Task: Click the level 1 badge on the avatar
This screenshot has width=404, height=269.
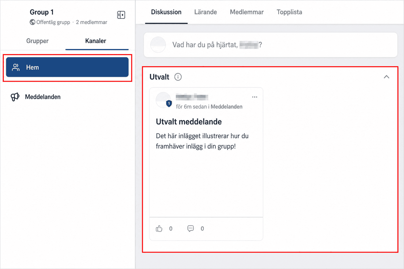Action: [x=169, y=104]
